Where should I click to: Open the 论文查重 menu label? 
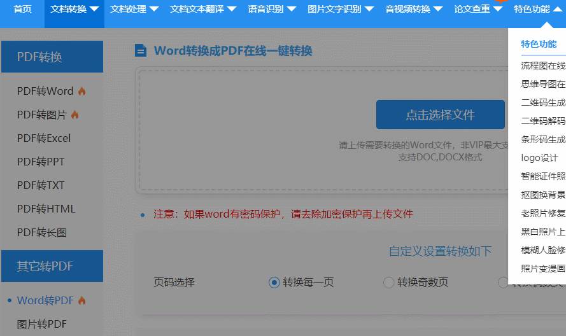point(472,9)
